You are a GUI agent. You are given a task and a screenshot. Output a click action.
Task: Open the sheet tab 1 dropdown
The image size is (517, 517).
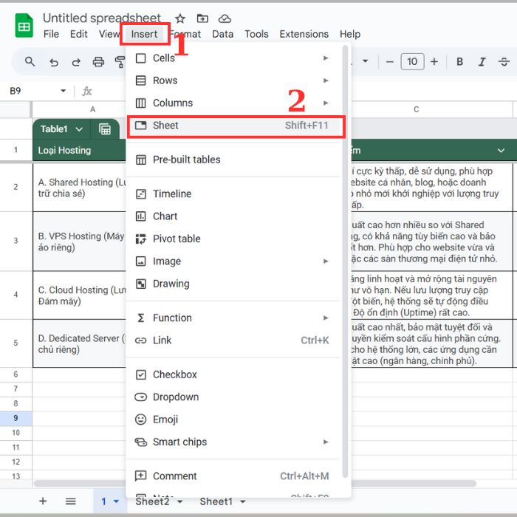click(x=116, y=501)
